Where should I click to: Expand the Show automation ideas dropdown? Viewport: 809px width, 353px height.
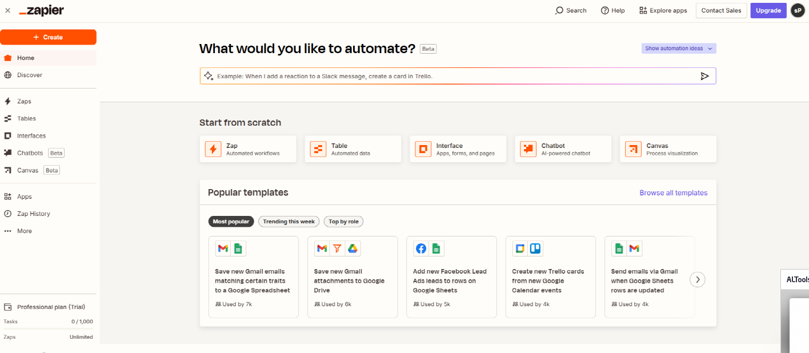pos(679,49)
